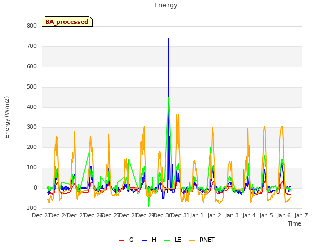Click the Dec 28 date tick label
333x250 pixels.
tap(129, 215)
